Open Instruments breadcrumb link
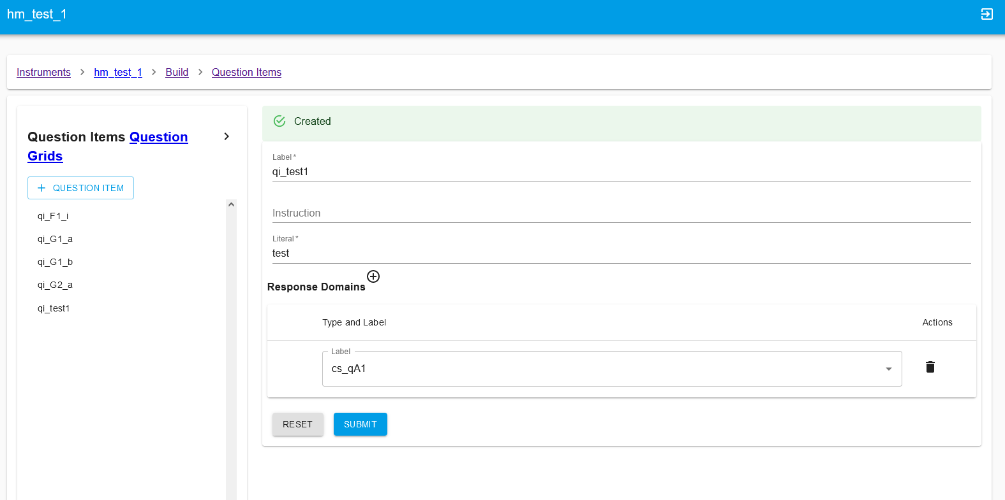 coord(43,72)
